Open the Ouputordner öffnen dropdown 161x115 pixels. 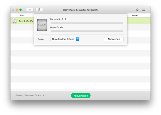click(65, 39)
